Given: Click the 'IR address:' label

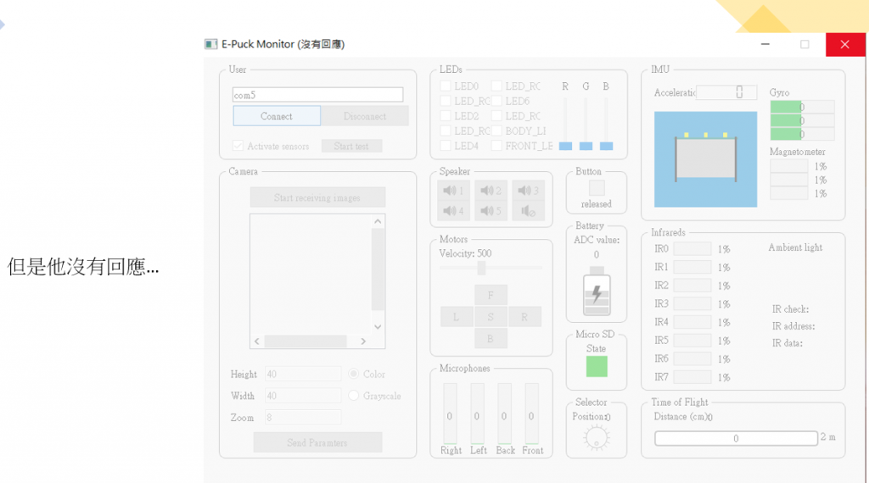Looking at the screenshot, I should coord(793,326).
